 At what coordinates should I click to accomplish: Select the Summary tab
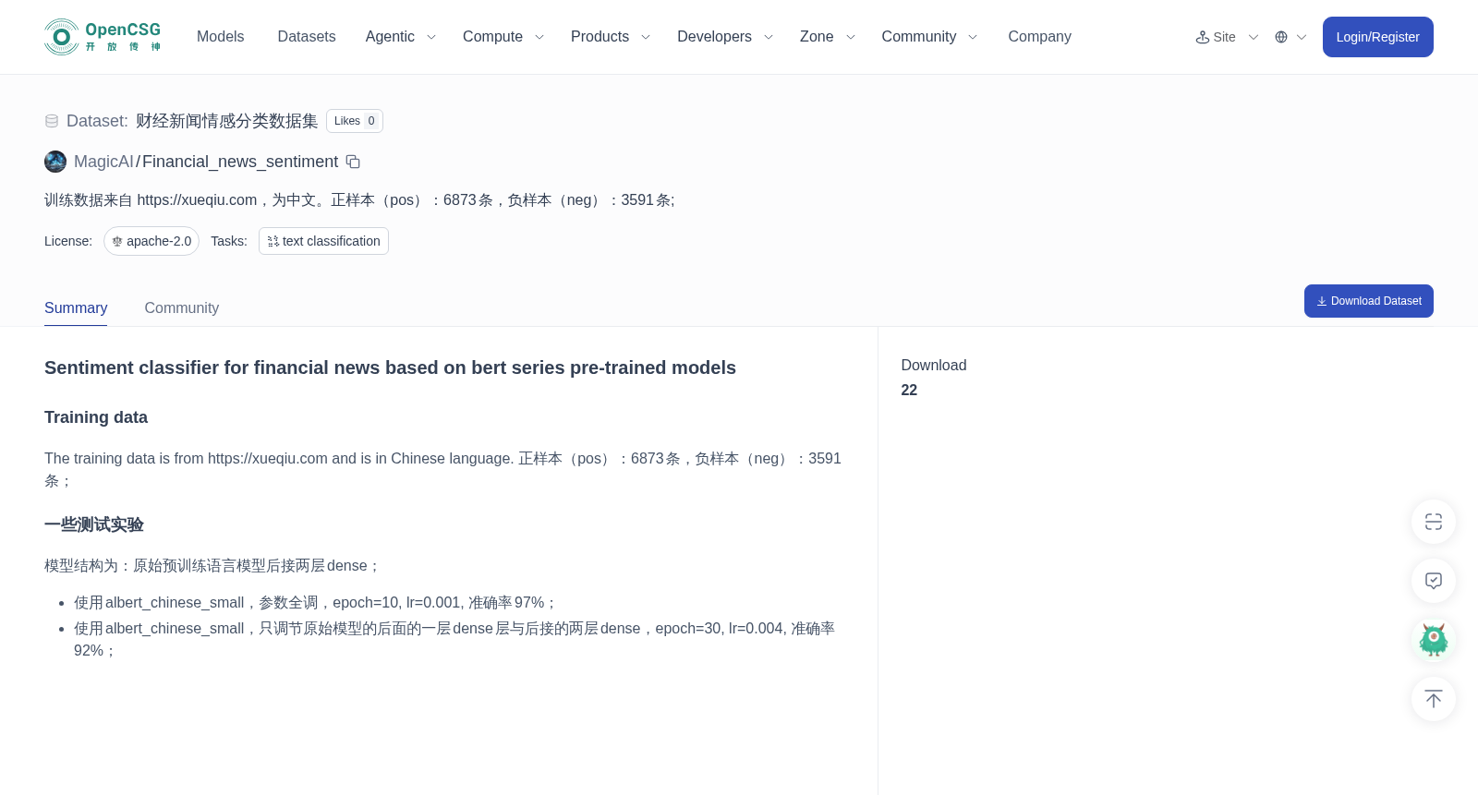[x=76, y=308]
